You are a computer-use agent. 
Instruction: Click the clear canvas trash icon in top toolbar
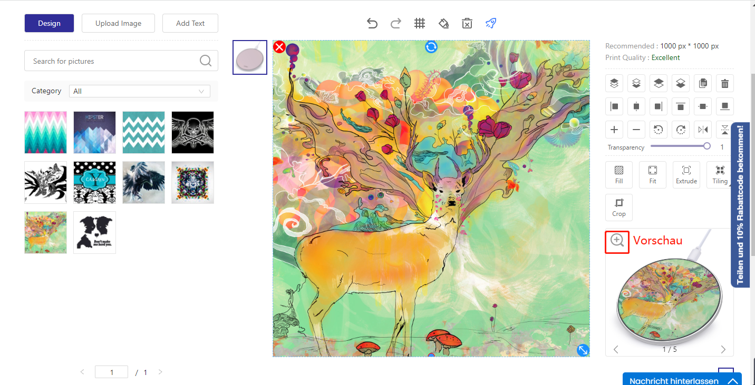pyautogui.click(x=467, y=23)
